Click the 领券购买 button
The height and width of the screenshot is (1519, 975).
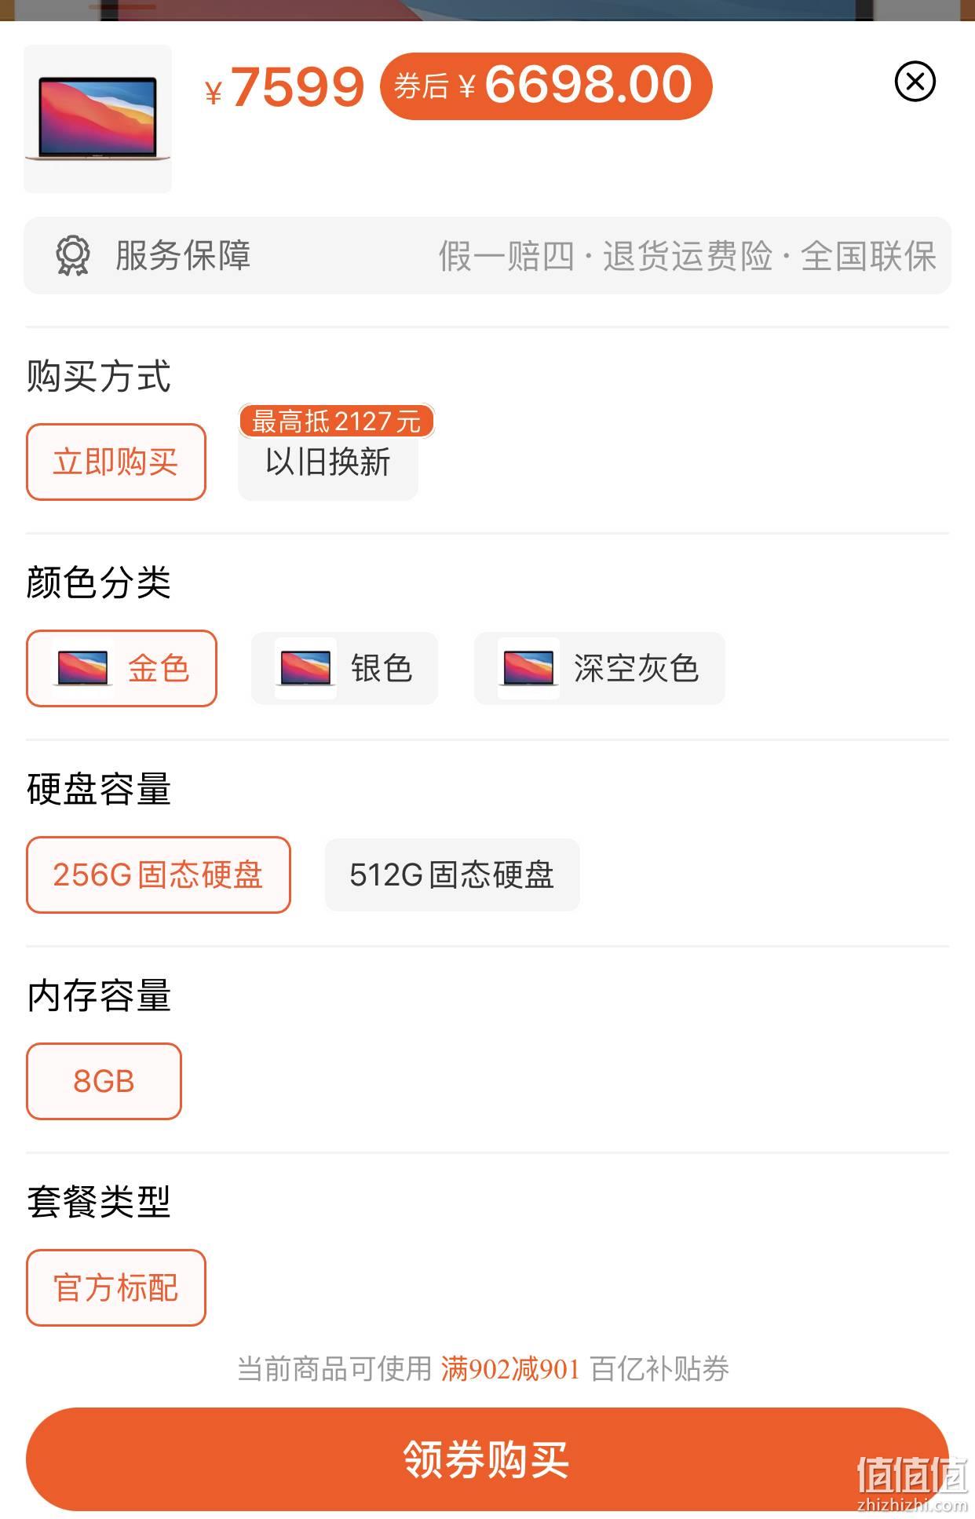tap(487, 1459)
